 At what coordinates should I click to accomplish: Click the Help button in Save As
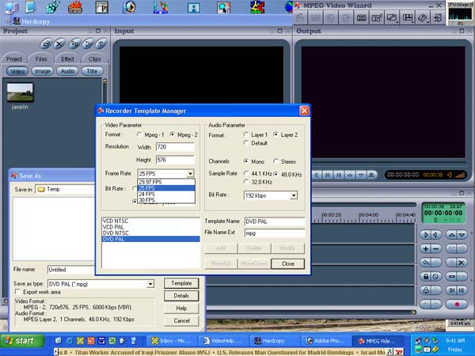click(181, 309)
